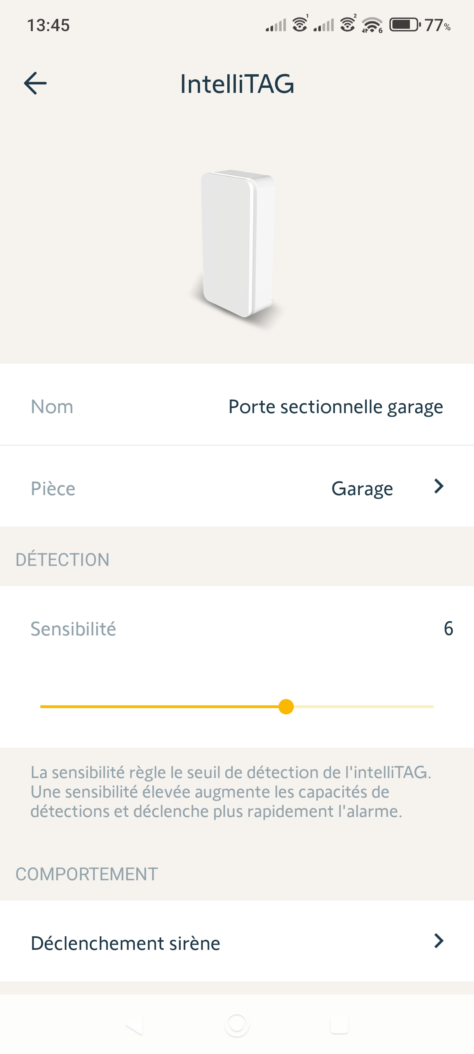Viewport: 474px width, 1054px height.
Task: Tap the battery icon in status bar
Action: tap(404, 25)
